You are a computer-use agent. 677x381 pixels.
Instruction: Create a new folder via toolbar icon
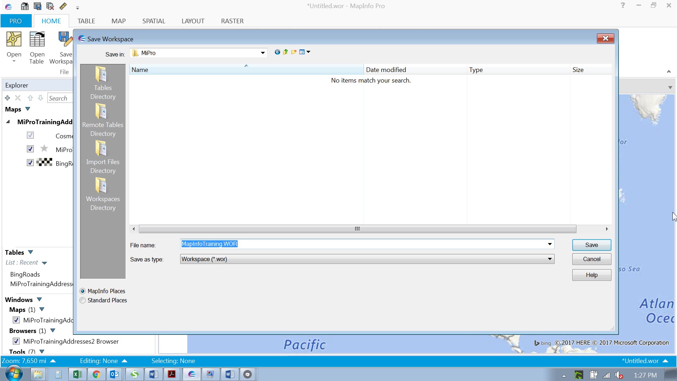coord(294,52)
